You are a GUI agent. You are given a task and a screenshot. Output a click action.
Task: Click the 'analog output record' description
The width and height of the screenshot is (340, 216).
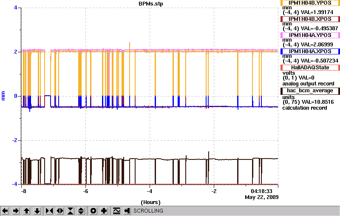point(308,84)
